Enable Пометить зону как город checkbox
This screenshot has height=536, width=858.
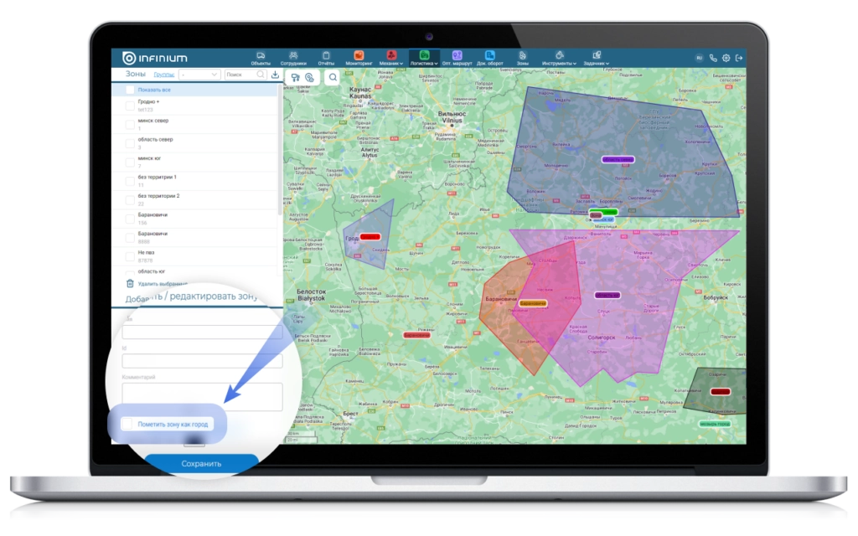[x=127, y=424]
